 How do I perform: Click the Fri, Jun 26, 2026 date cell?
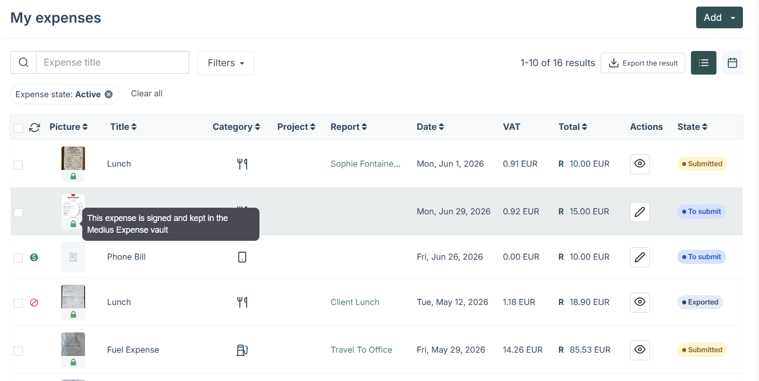coord(450,257)
